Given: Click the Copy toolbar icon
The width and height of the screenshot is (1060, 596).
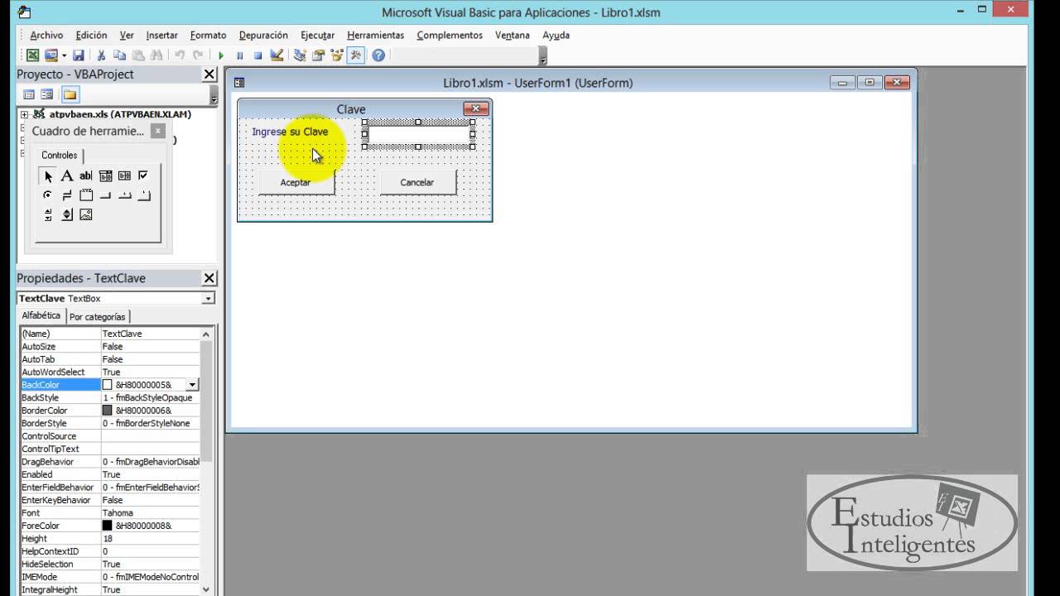Looking at the screenshot, I should [x=119, y=55].
